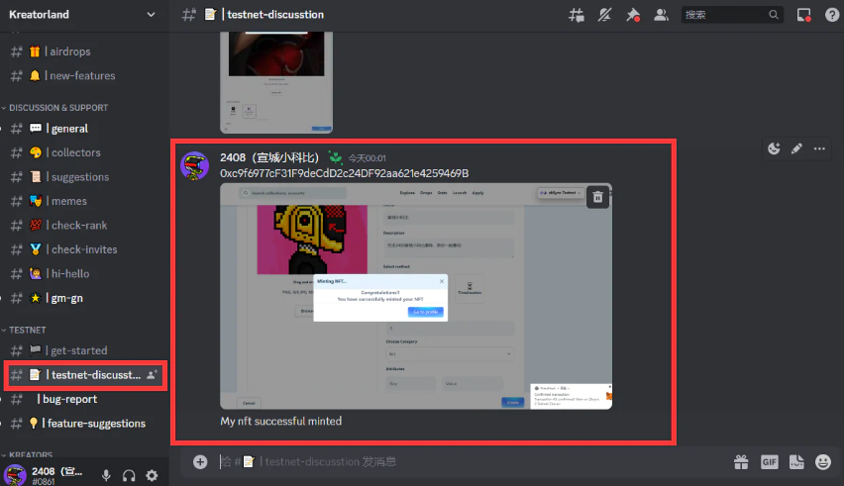Image resolution: width=844 pixels, height=486 pixels.
Task: Collapse the TESTNET category
Action: point(24,330)
